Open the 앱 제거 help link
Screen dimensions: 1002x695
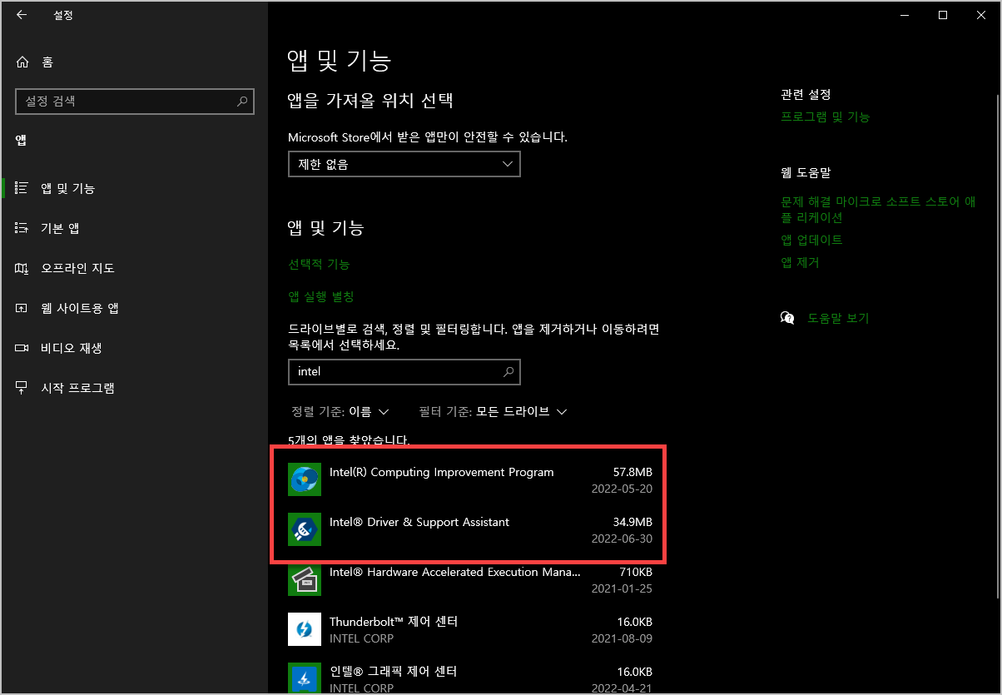pyautogui.click(x=800, y=262)
